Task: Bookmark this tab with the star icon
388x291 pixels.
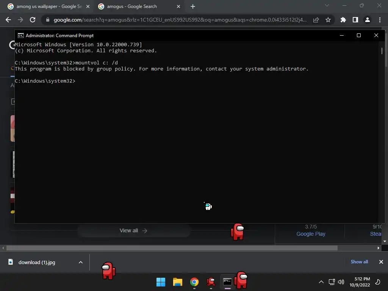Action: 328,20
